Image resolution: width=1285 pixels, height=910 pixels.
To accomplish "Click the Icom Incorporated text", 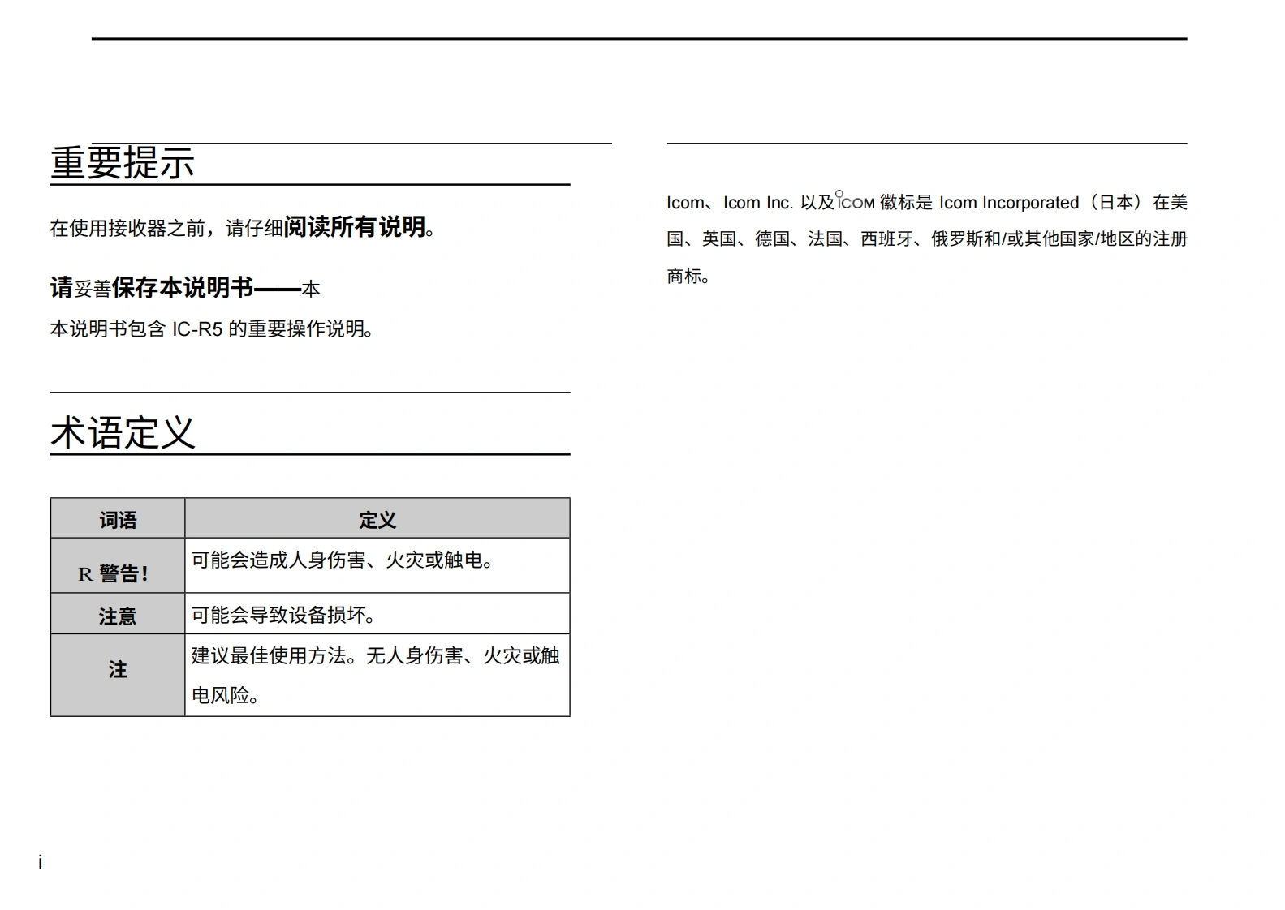I will pos(1009,203).
